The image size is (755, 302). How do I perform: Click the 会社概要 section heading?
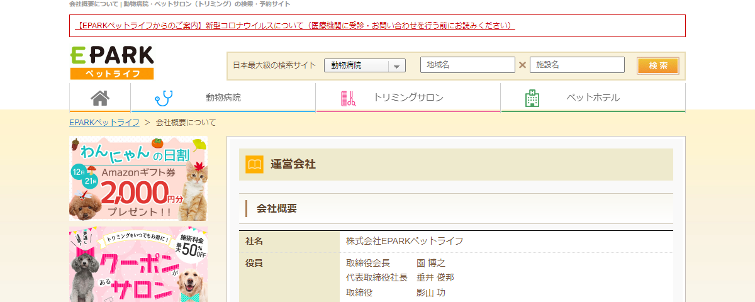pos(277,208)
